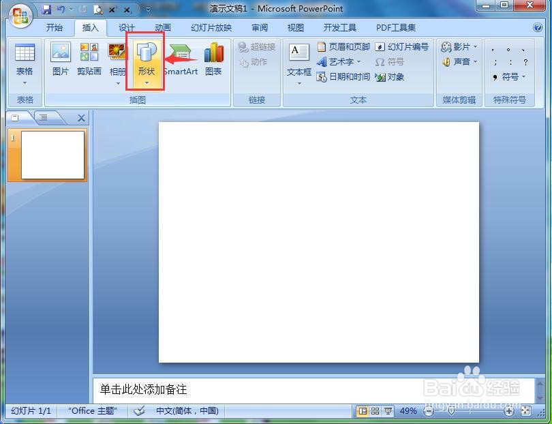Click "Office 主题" in status bar
552x424 pixels.
click(92, 410)
